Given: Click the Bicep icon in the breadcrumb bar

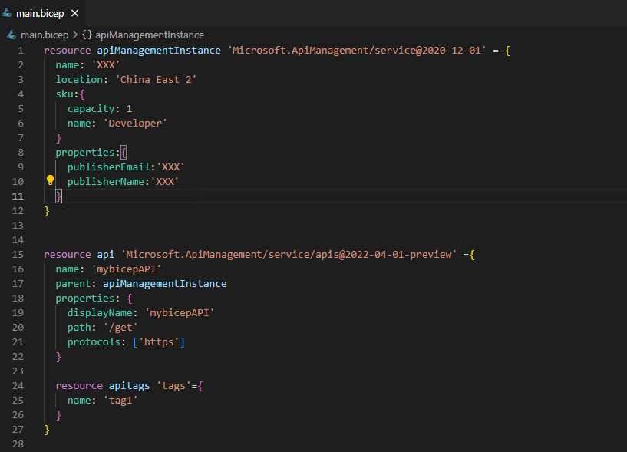Looking at the screenshot, I should click(x=10, y=35).
